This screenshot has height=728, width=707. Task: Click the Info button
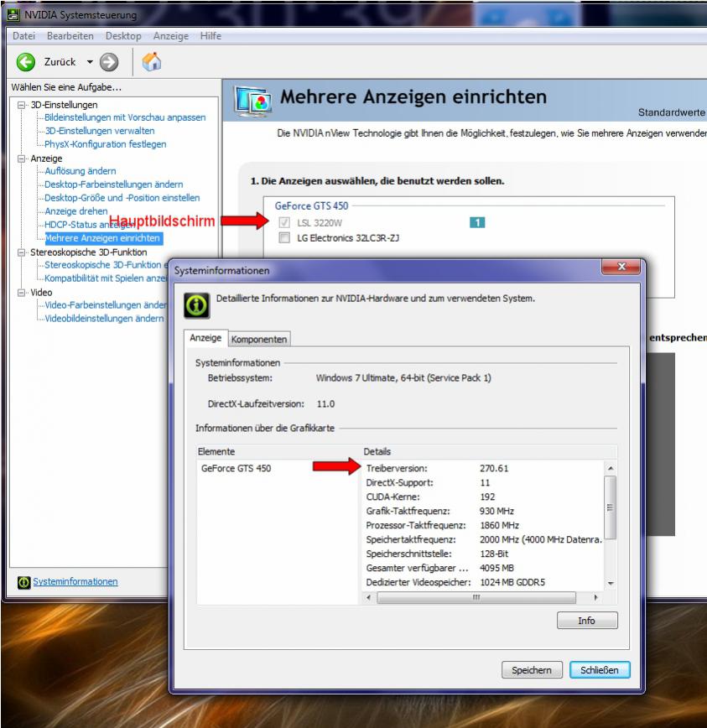coord(587,621)
